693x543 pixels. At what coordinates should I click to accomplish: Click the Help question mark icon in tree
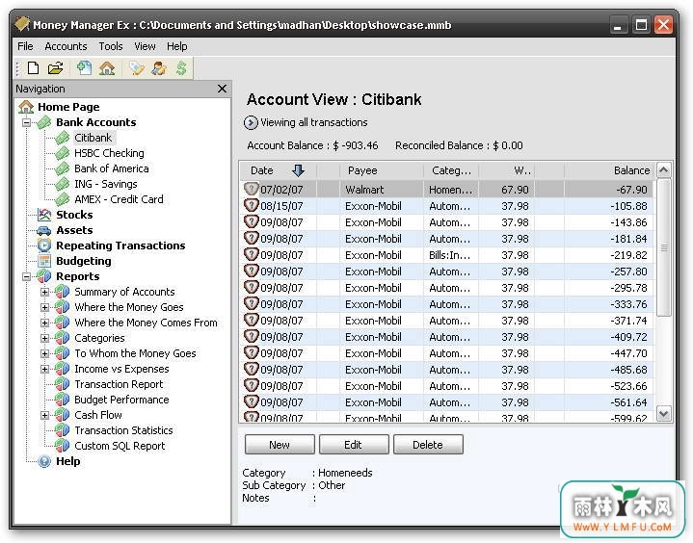coord(44,461)
